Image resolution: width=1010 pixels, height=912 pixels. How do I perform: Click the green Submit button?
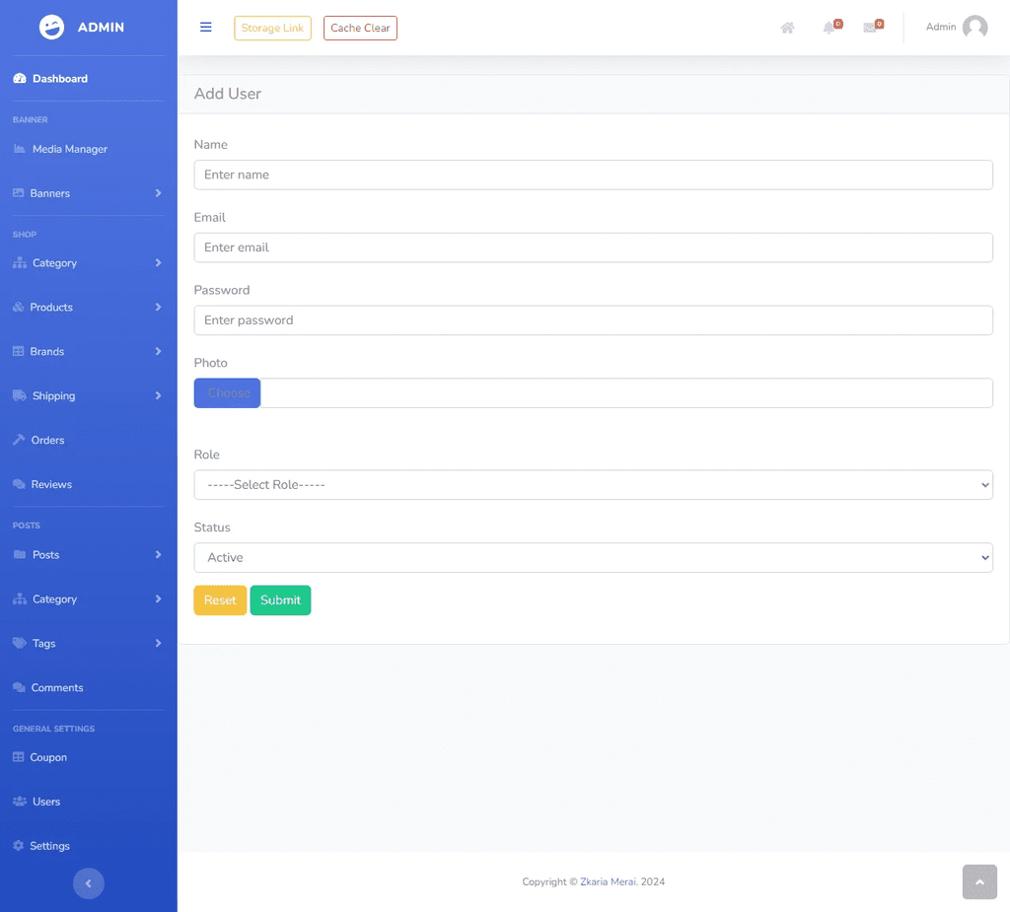(x=280, y=600)
